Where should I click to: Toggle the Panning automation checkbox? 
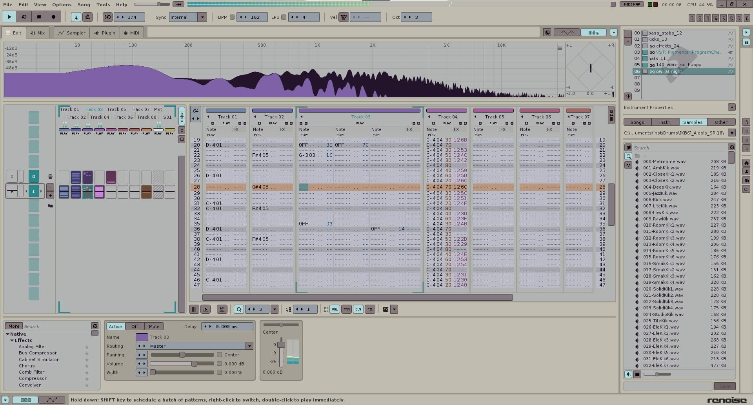click(219, 355)
